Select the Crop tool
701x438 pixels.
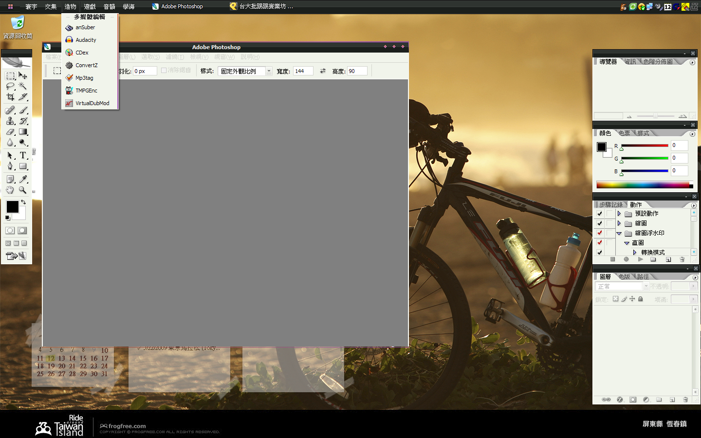point(10,96)
